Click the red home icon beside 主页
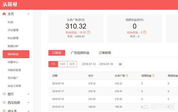 point(4,14)
